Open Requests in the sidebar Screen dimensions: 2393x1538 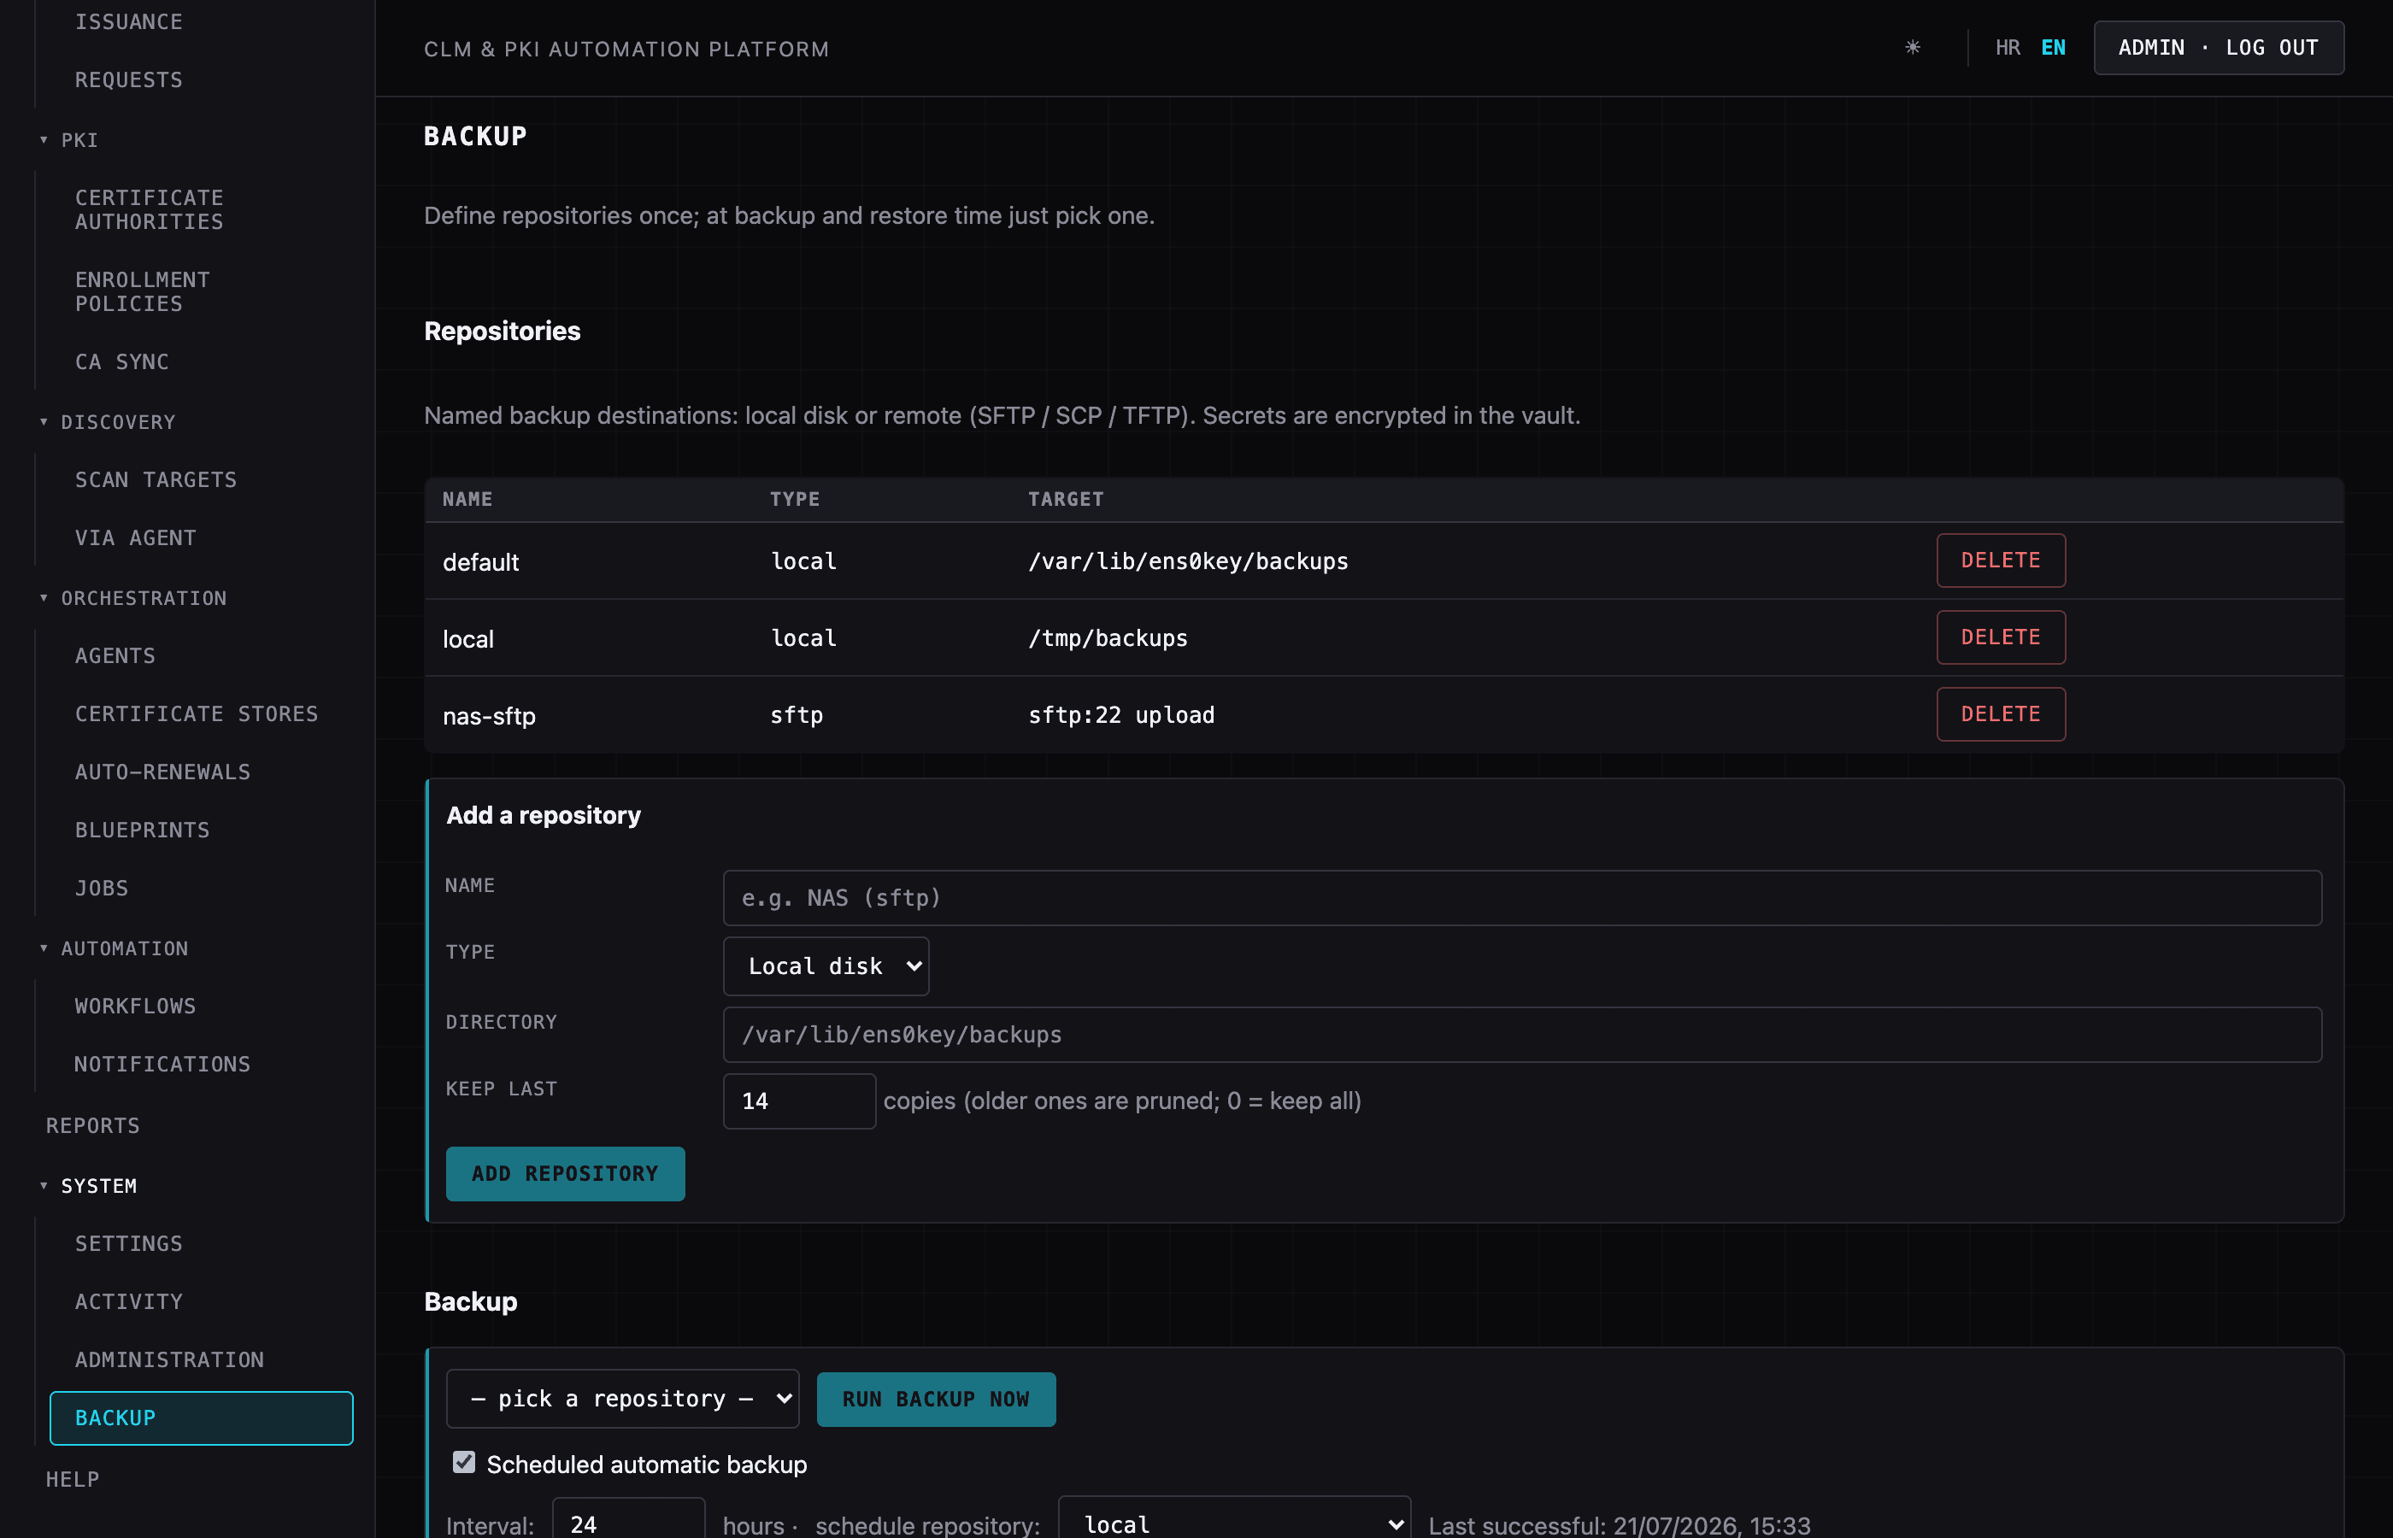(x=129, y=79)
